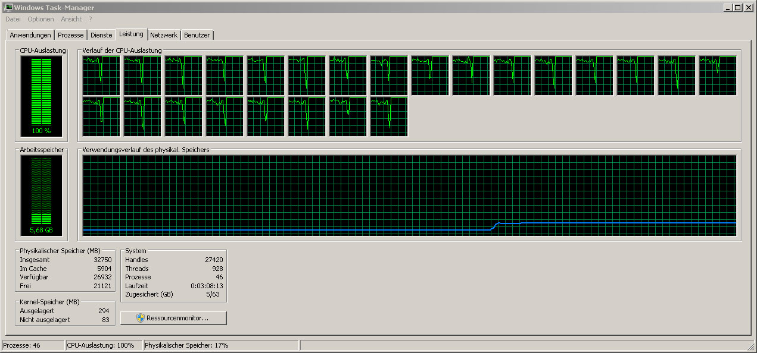Click the CPU-Auslastung 100 % gauge
757x353 pixels.
41,96
